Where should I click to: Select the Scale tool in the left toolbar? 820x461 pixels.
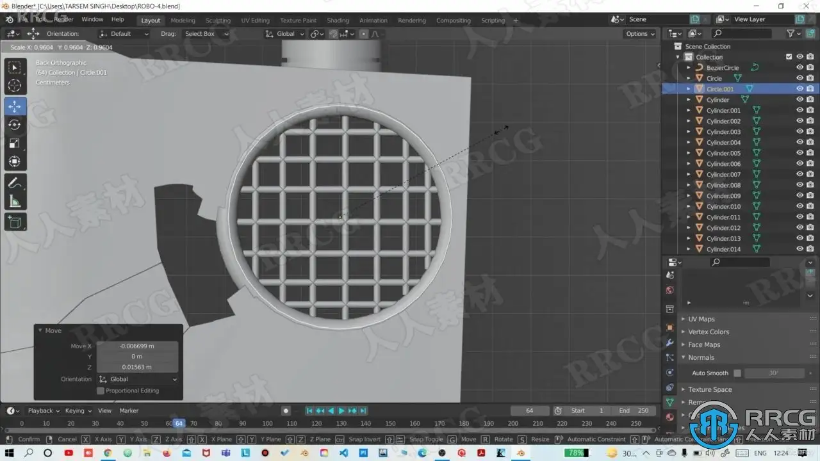pyautogui.click(x=15, y=143)
